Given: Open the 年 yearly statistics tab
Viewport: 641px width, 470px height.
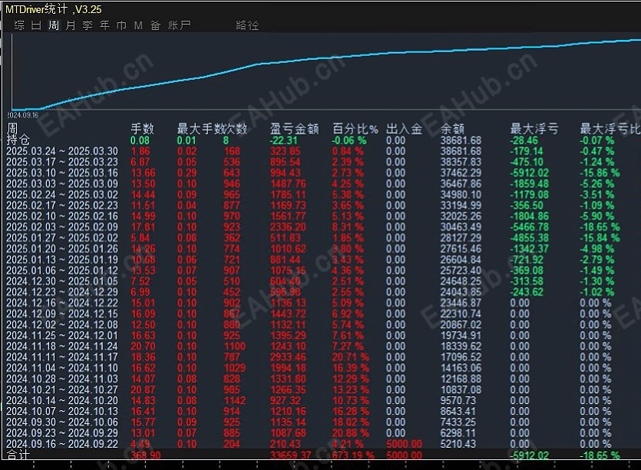Looking at the screenshot, I should point(104,25).
